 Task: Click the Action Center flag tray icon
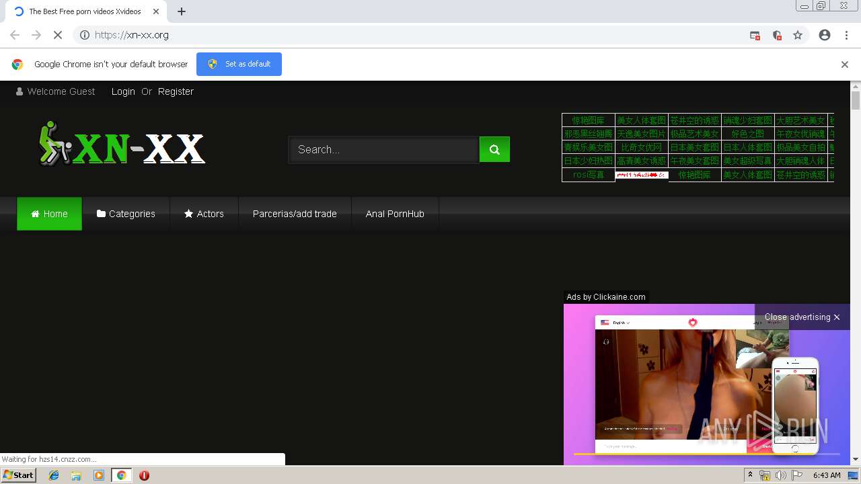[x=797, y=475]
